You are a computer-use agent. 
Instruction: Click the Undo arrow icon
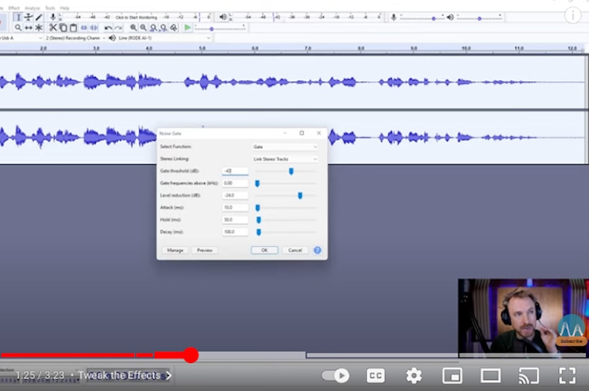click(x=108, y=27)
